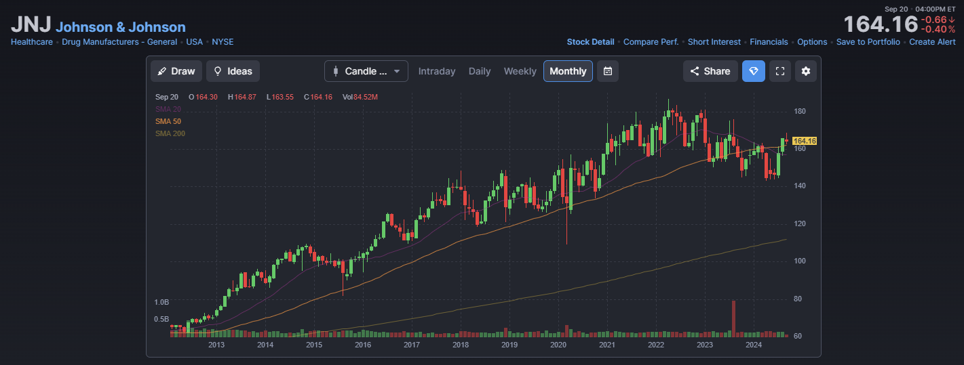
Task: Click the 2017 label on time axis
Action: pos(412,345)
